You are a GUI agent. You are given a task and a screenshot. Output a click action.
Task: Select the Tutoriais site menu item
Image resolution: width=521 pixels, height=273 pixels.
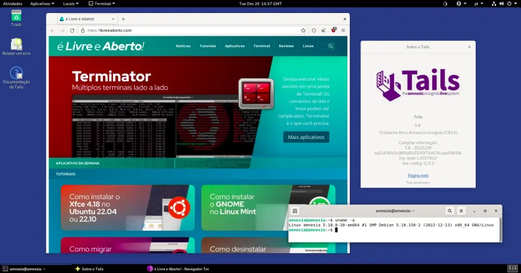(208, 46)
